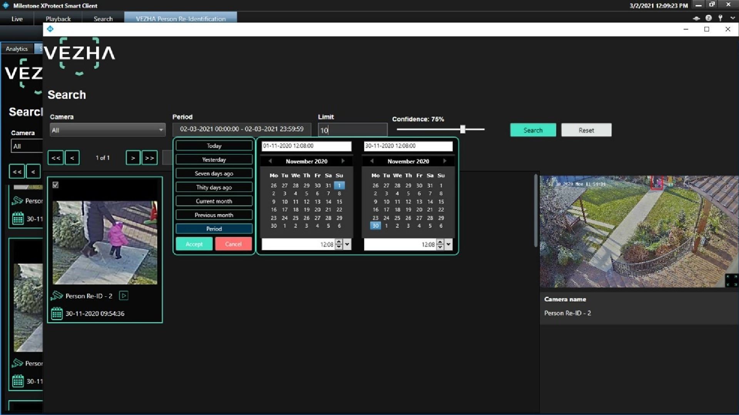The image size is (739, 415).
Task: Select Current month preset
Action: pyautogui.click(x=214, y=201)
